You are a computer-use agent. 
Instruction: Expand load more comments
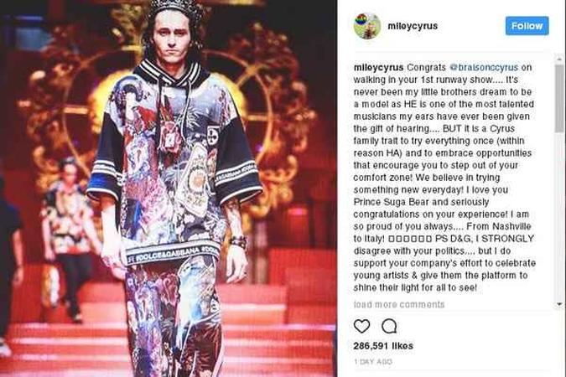coord(399,304)
